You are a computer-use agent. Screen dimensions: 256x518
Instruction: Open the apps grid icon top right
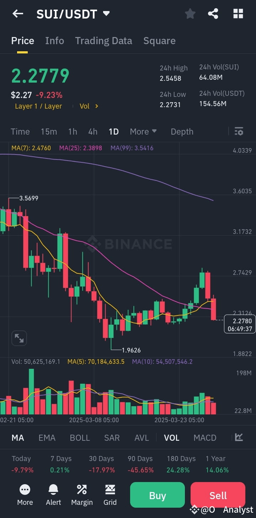[238, 14]
